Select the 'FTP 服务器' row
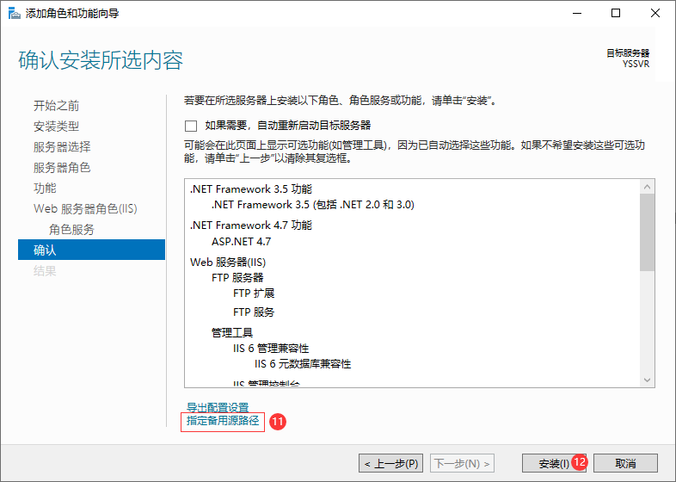The image size is (676, 482). coord(237,278)
